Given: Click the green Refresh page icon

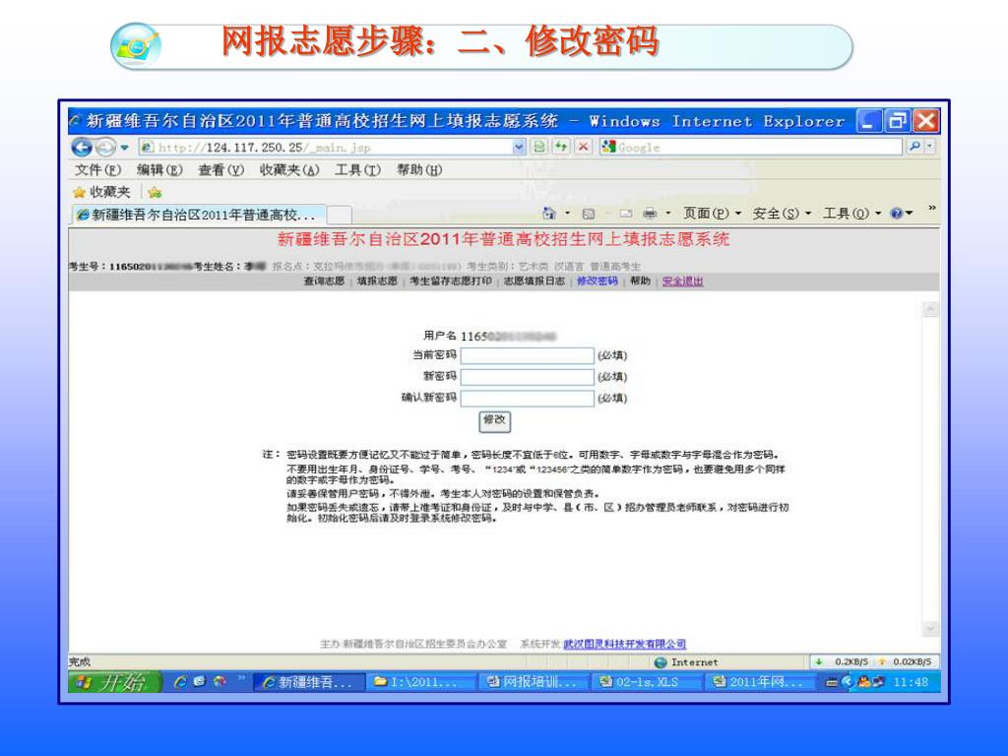Looking at the screenshot, I should click(x=560, y=148).
